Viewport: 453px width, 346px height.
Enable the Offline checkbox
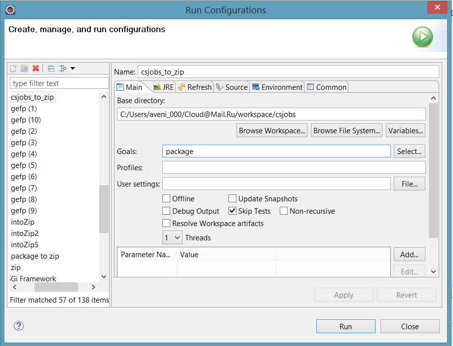coord(166,199)
